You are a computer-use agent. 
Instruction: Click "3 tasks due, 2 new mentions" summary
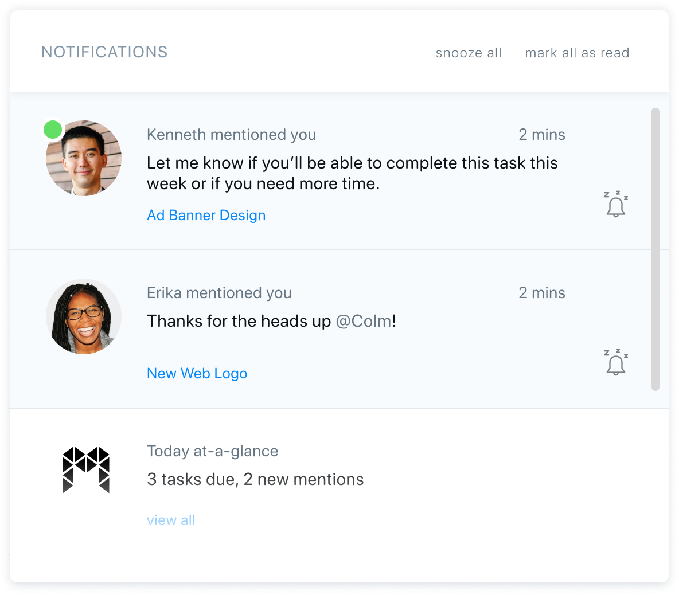[255, 479]
